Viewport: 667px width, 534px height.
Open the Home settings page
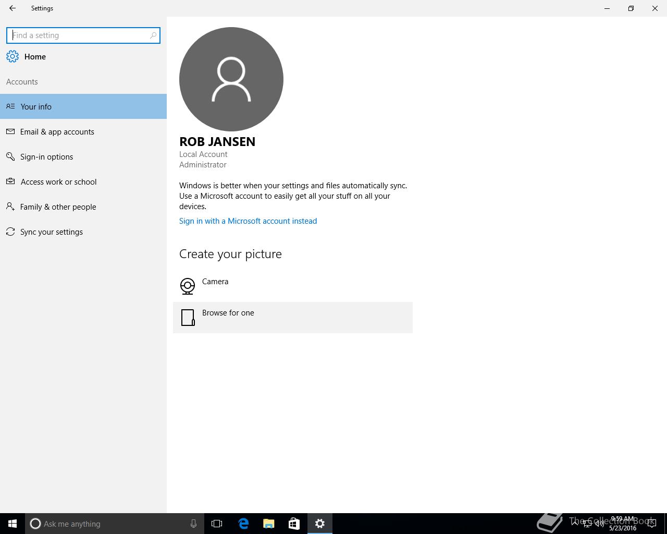tap(35, 57)
